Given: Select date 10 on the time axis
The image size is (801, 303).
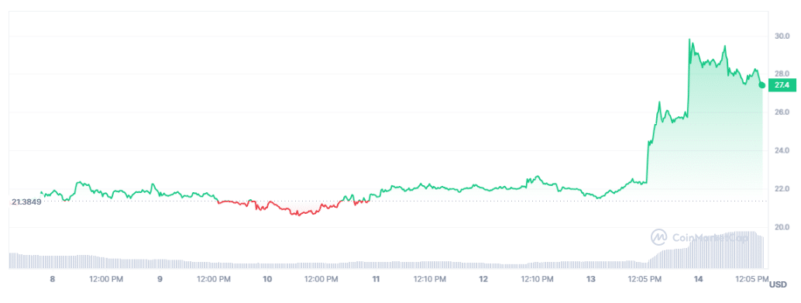Looking at the screenshot, I should click(x=267, y=279).
